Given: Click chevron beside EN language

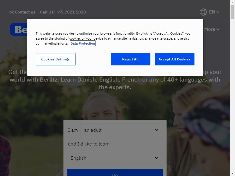Looking at the screenshot, I should click(218, 12).
